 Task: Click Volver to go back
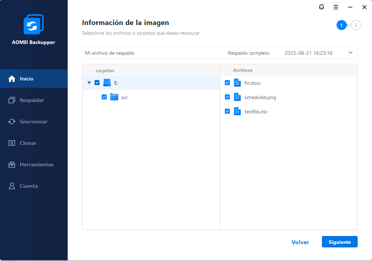point(300,242)
